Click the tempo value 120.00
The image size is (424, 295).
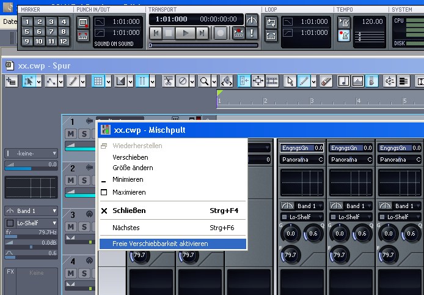372,21
